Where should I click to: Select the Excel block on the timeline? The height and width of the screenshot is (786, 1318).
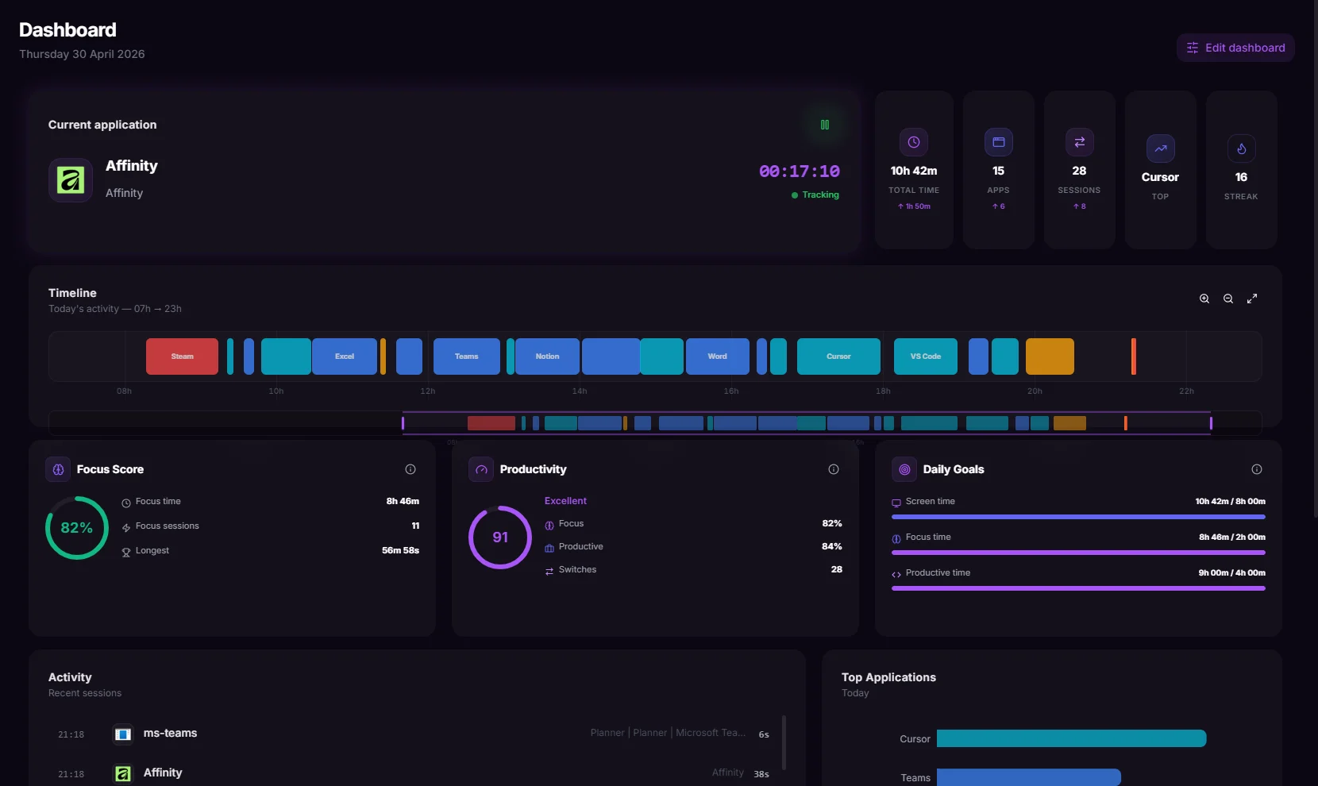click(x=345, y=356)
